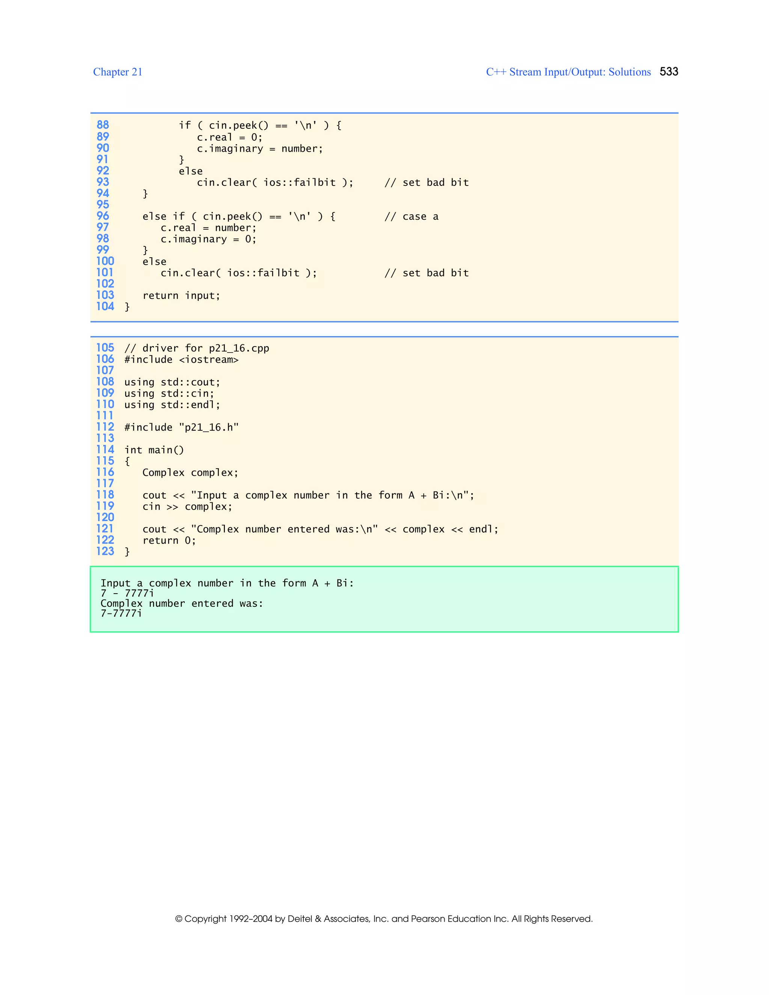Click the cout 'Complex number entered was' code line
The image size is (769, 995).
(321, 529)
